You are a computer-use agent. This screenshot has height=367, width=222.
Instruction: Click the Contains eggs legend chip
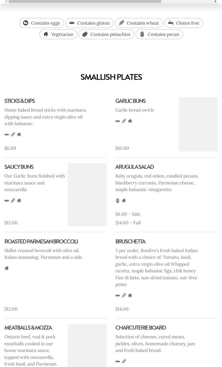[42, 23]
